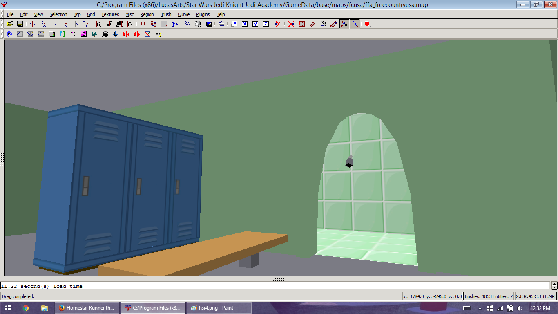Open the Region menu
558x314 pixels.
pos(147,14)
